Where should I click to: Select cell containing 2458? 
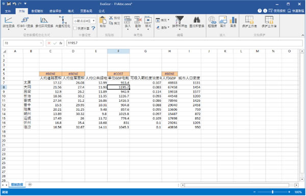189,105
